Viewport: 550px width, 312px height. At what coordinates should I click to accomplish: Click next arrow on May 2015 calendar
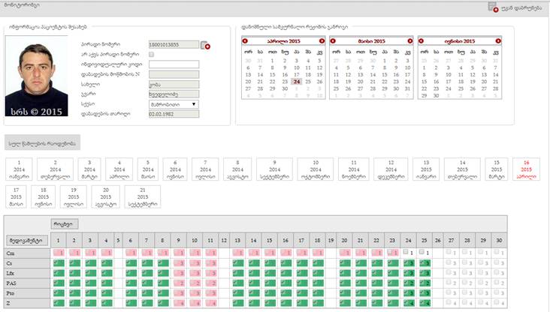[x=409, y=40]
